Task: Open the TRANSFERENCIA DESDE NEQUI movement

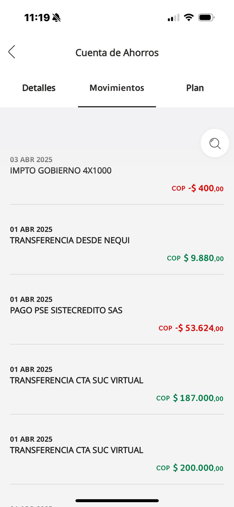Action: click(70, 240)
